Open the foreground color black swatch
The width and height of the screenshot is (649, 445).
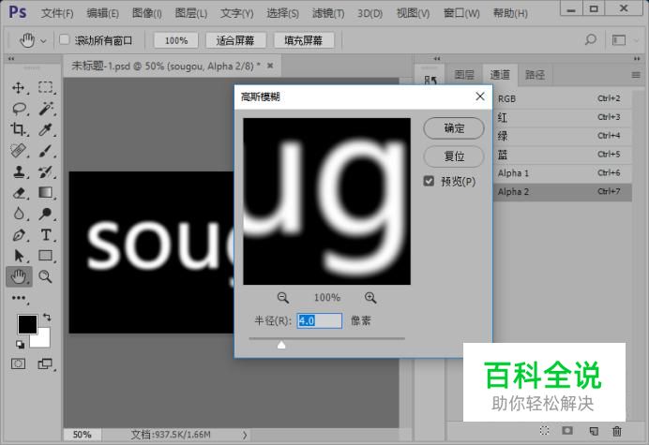pyautogui.click(x=25, y=322)
